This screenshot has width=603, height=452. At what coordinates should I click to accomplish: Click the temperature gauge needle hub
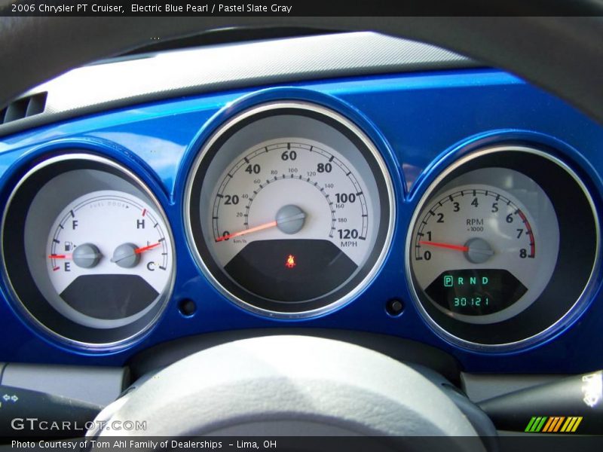point(126,255)
